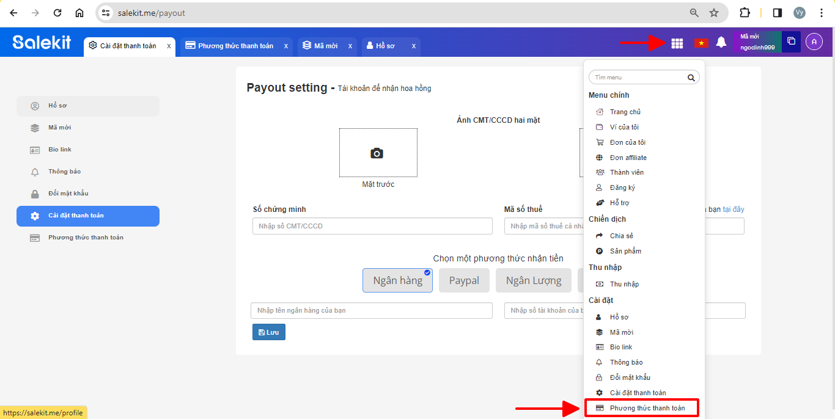This screenshot has width=835, height=419.
Task: Switch to the Mã mời tab
Action: pyautogui.click(x=325, y=46)
